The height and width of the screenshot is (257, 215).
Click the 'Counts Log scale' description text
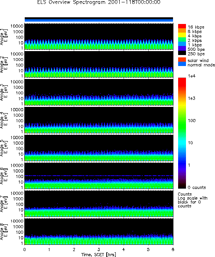[193, 200]
